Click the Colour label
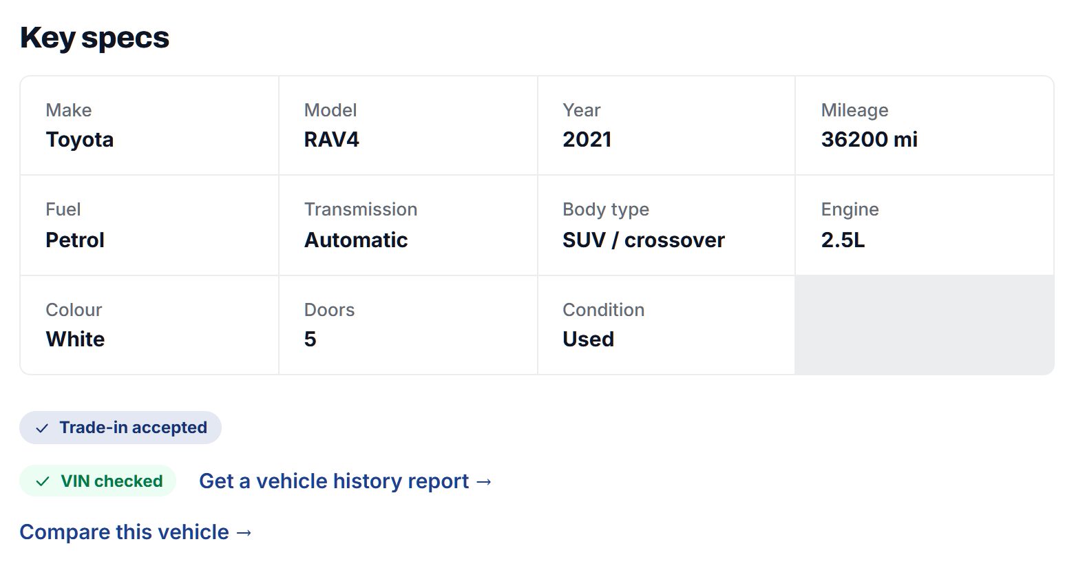 coord(74,310)
